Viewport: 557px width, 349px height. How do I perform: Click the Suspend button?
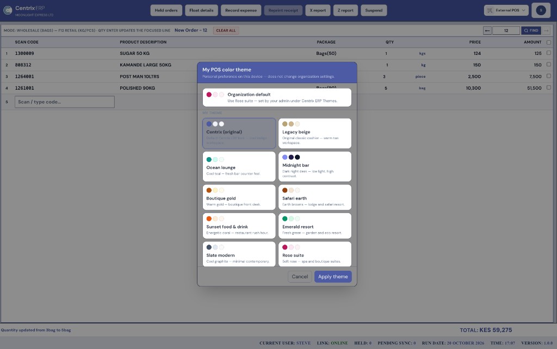[374, 10]
